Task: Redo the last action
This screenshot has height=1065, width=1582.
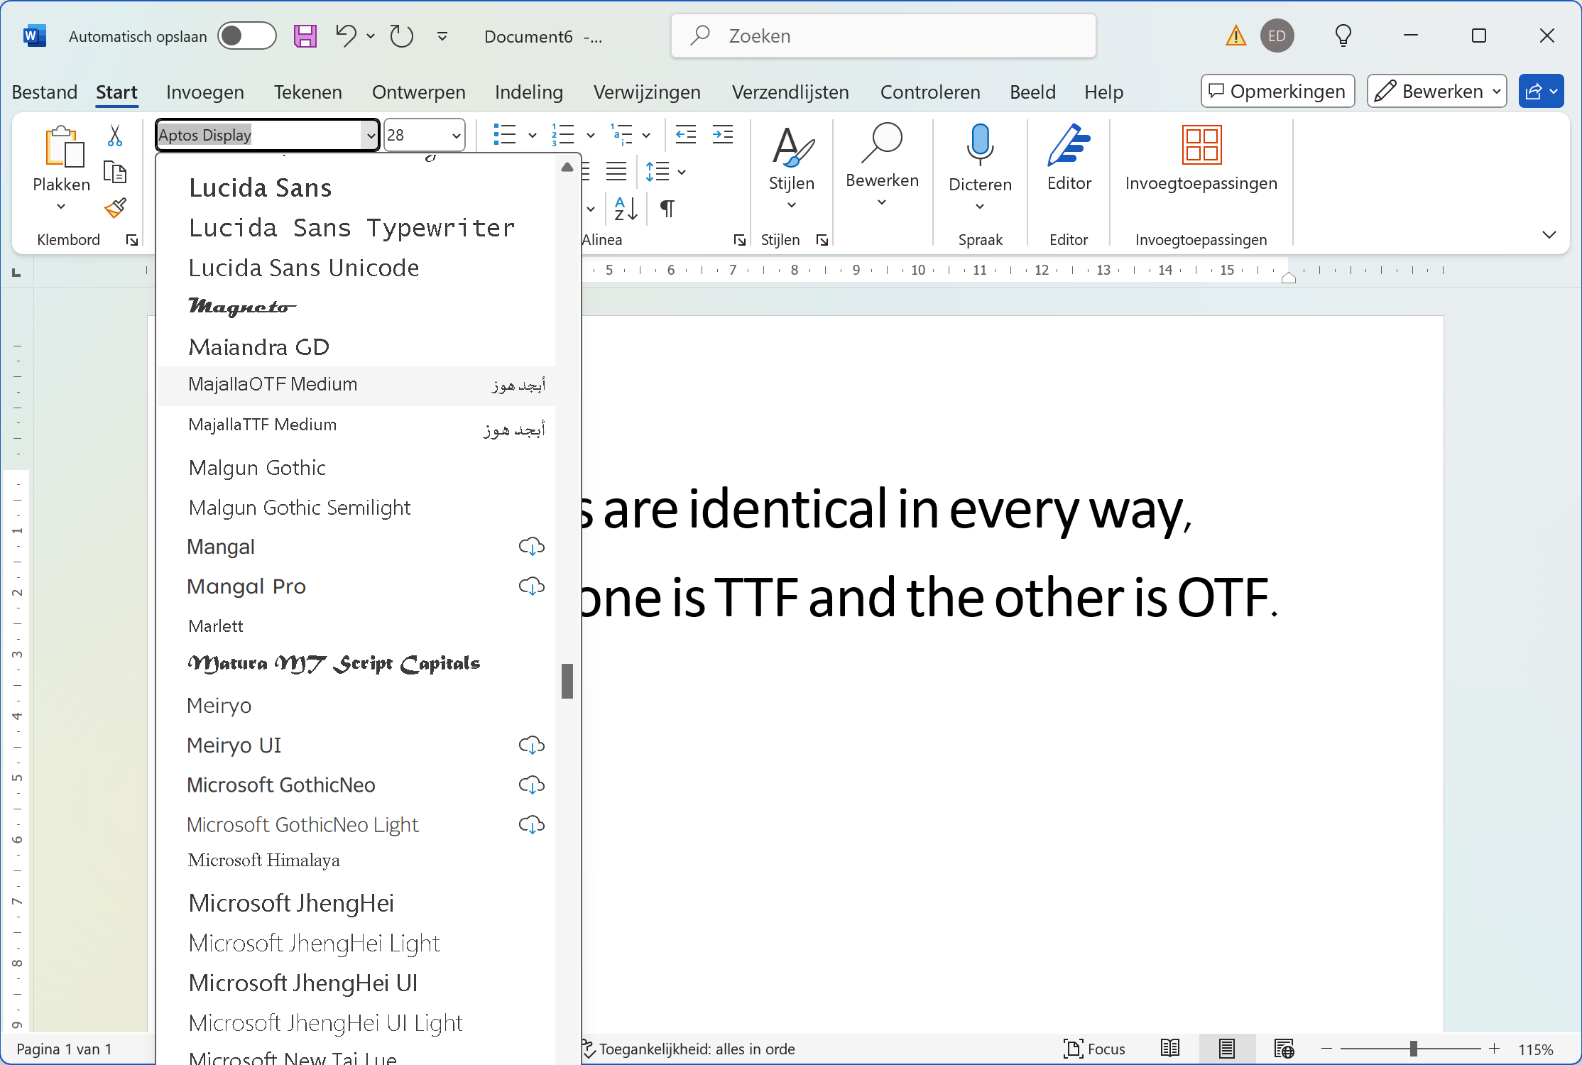Action: click(x=402, y=36)
